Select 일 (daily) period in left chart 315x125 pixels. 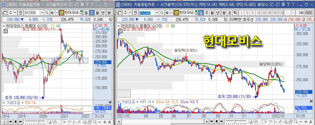pos(86,13)
